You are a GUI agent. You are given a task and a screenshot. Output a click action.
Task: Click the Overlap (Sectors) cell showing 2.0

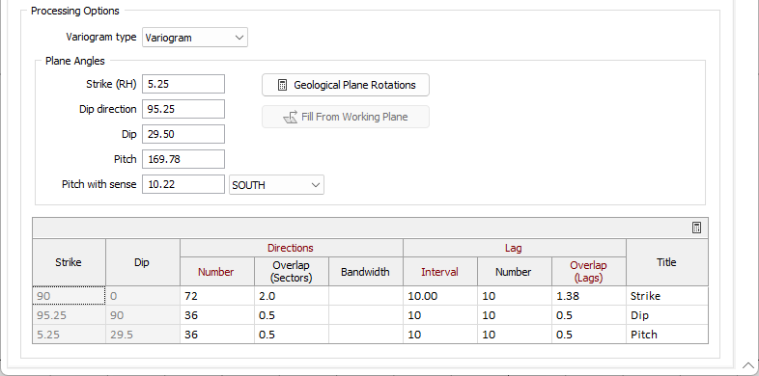point(291,296)
